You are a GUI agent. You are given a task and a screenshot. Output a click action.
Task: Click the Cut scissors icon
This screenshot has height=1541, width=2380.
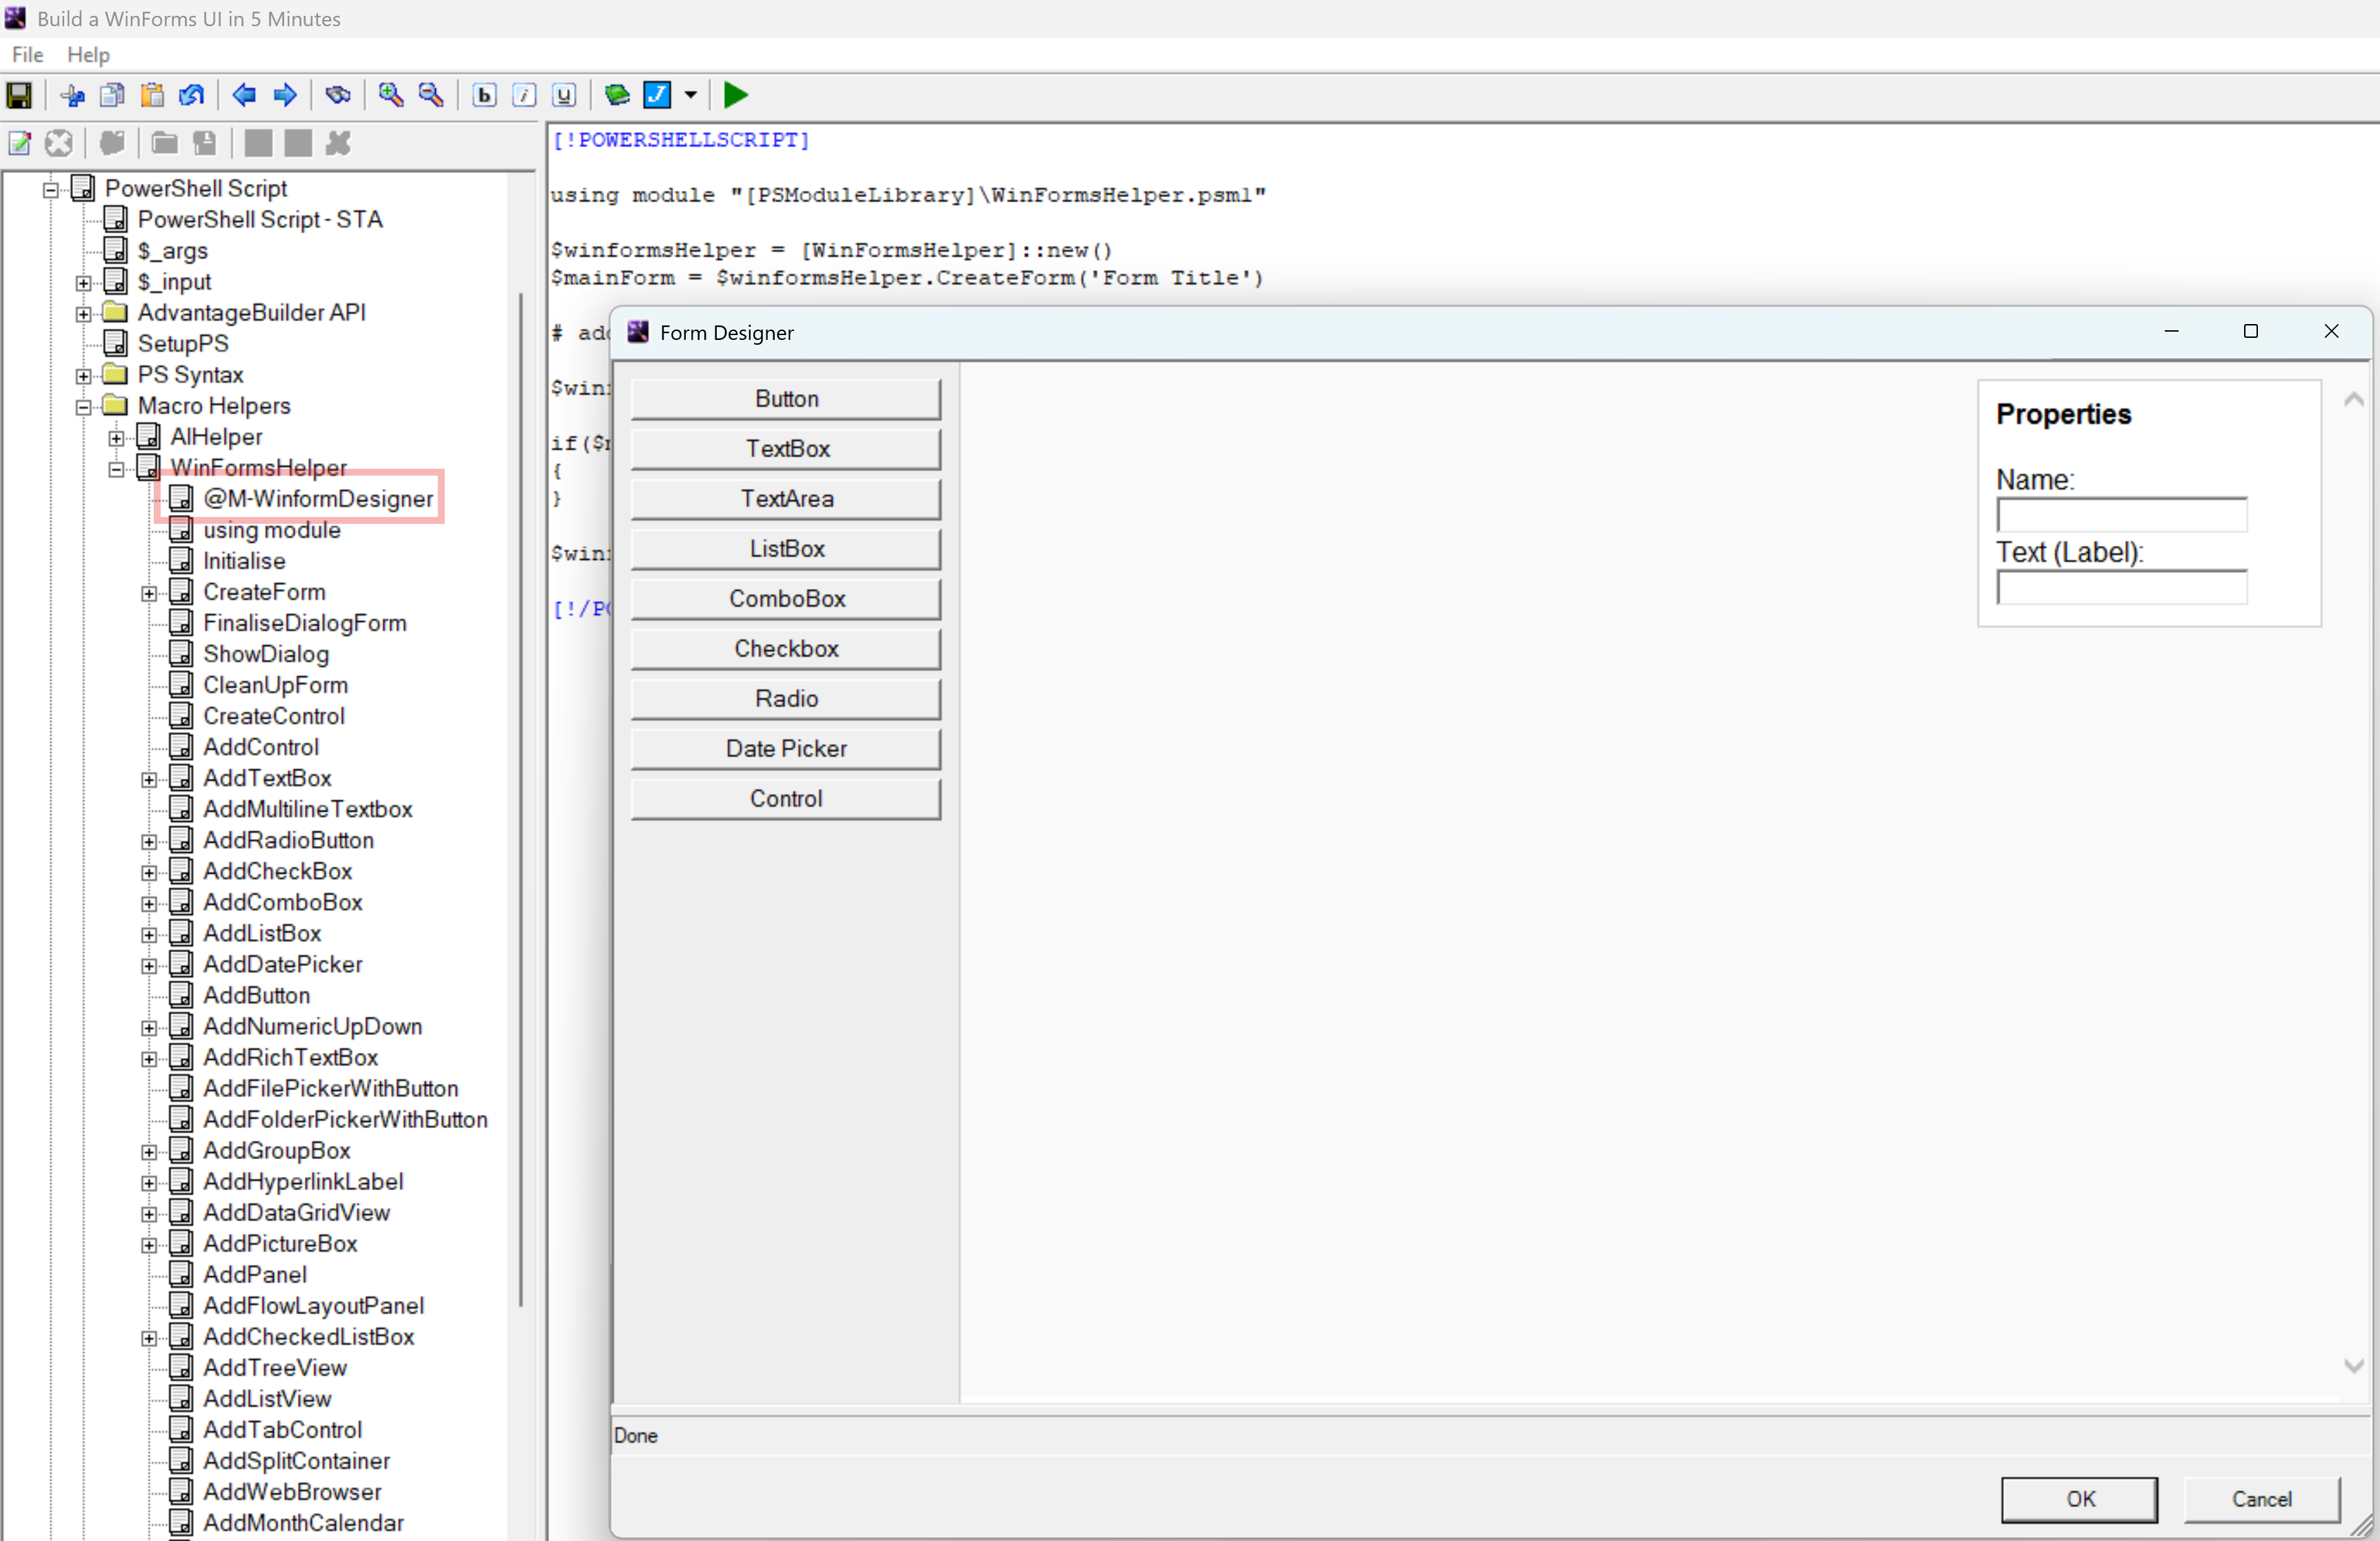(x=72, y=95)
